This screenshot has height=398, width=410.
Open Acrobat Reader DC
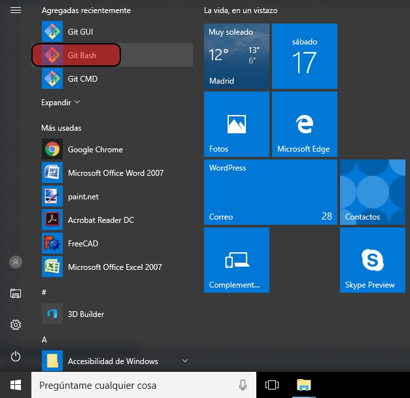tap(112, 220)
